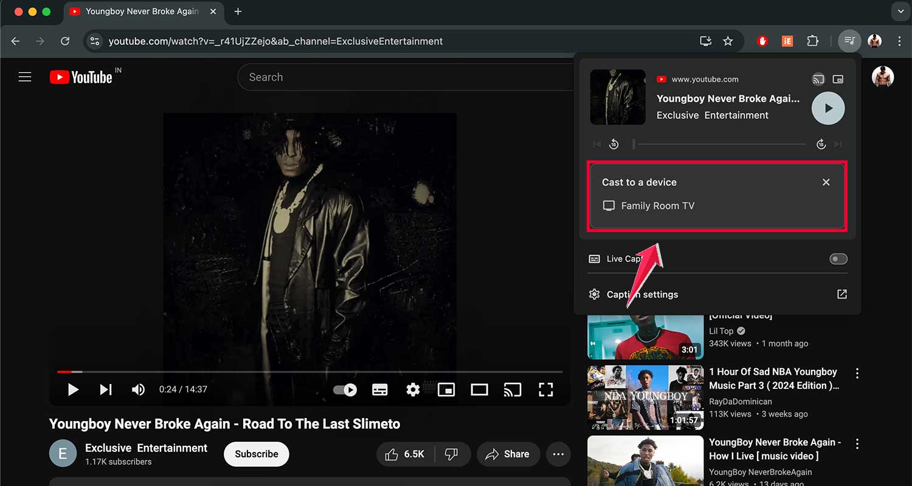Open the video player settings gear
The width and height of the screenshot is (912, 486).
(x=413, y=389)
